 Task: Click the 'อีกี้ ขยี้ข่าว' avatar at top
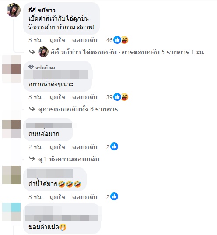pos(14,10)
